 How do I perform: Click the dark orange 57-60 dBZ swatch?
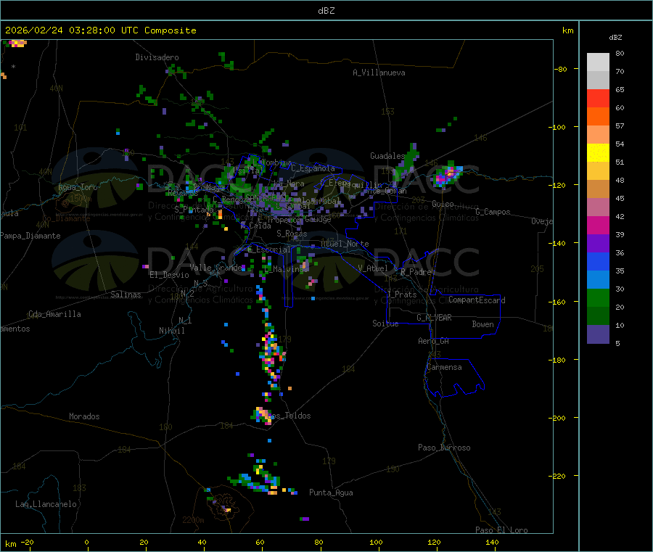pos(598,117)
